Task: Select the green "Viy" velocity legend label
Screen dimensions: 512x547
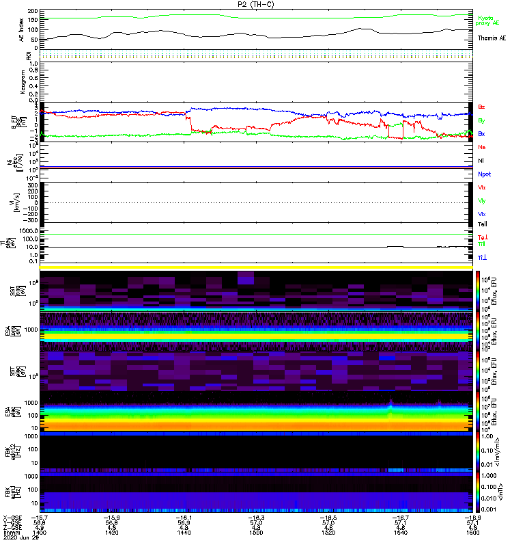Action: coord(482,201)
